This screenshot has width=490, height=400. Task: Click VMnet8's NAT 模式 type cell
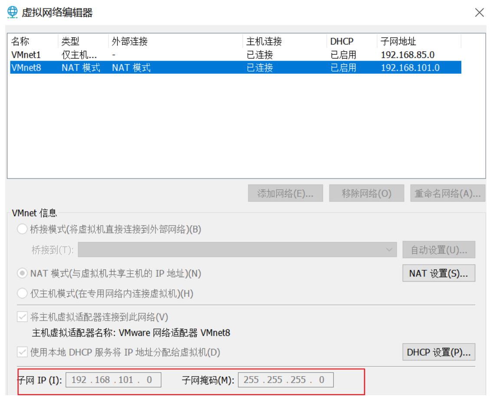pyautogui.click(x=81, y=68)
